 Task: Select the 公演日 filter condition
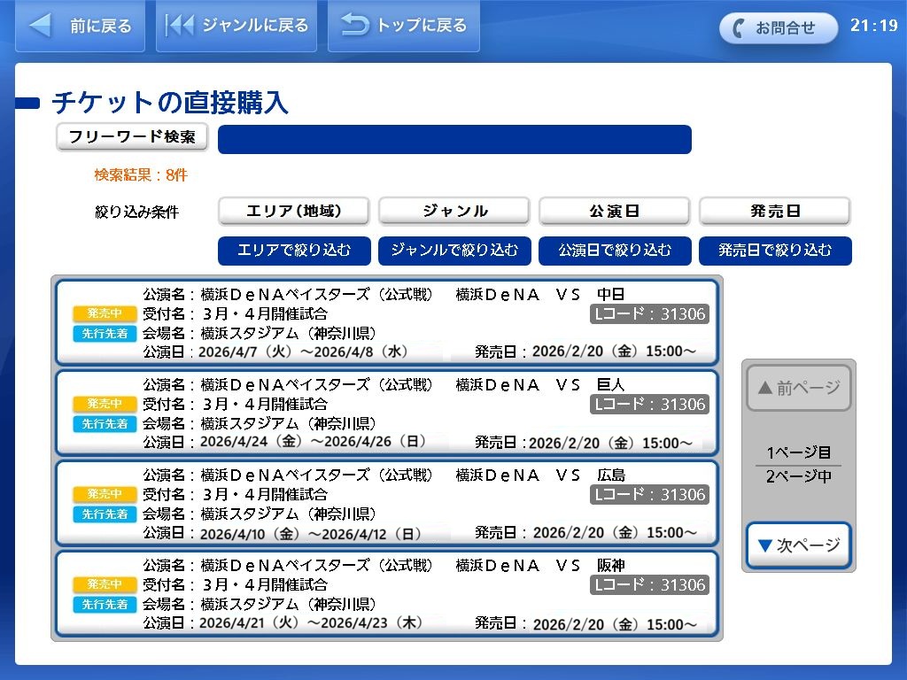(x=615, y=211)
